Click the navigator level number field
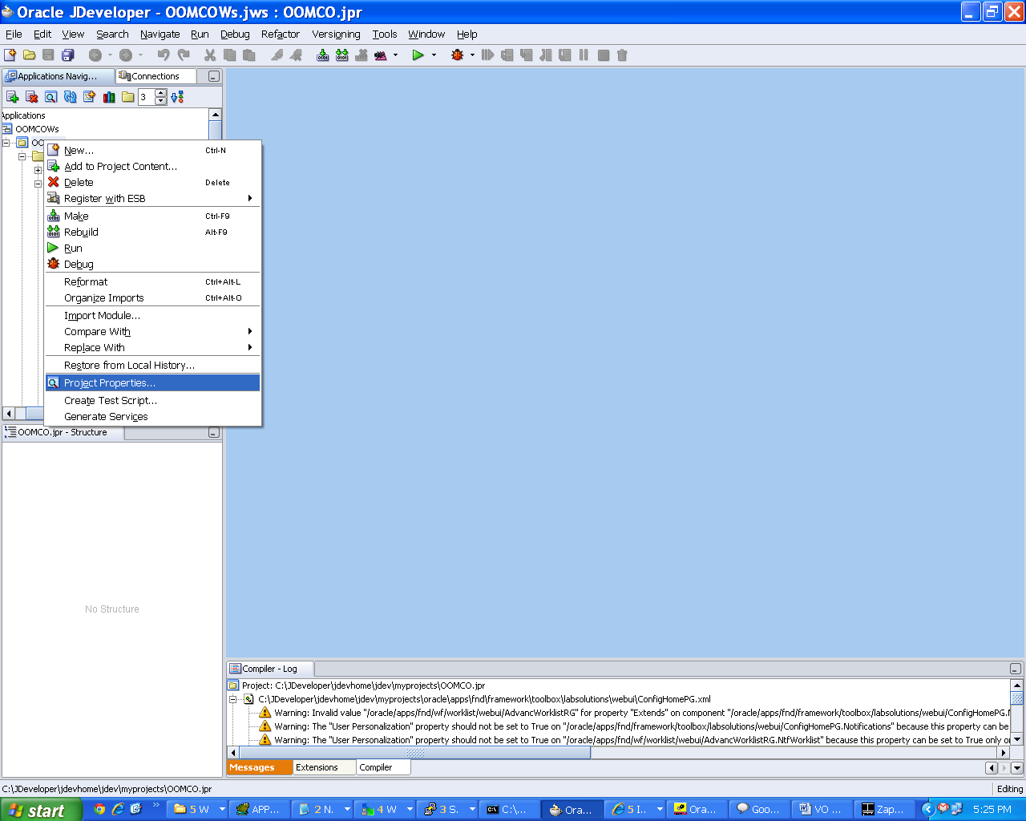Screen dimensions: 1026x821 (x=147, y=97)
